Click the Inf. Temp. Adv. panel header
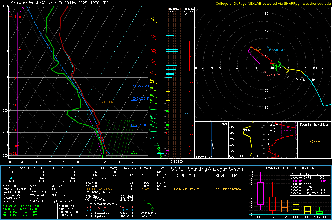Image resolution: width=332 pixels, height=220 pixels. point(189,12)
